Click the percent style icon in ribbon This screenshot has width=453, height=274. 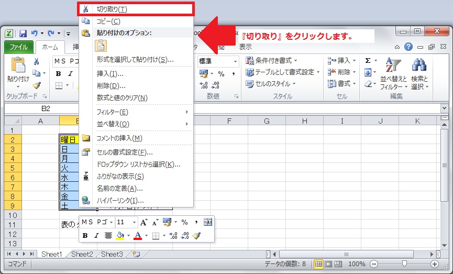click(221, 74)
